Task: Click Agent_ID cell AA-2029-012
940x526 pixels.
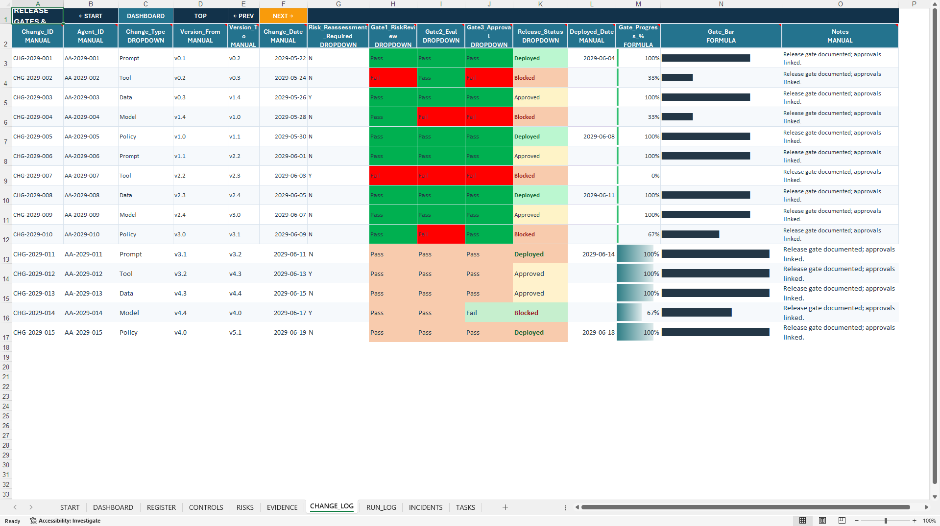Action: [x=91, y=274]
